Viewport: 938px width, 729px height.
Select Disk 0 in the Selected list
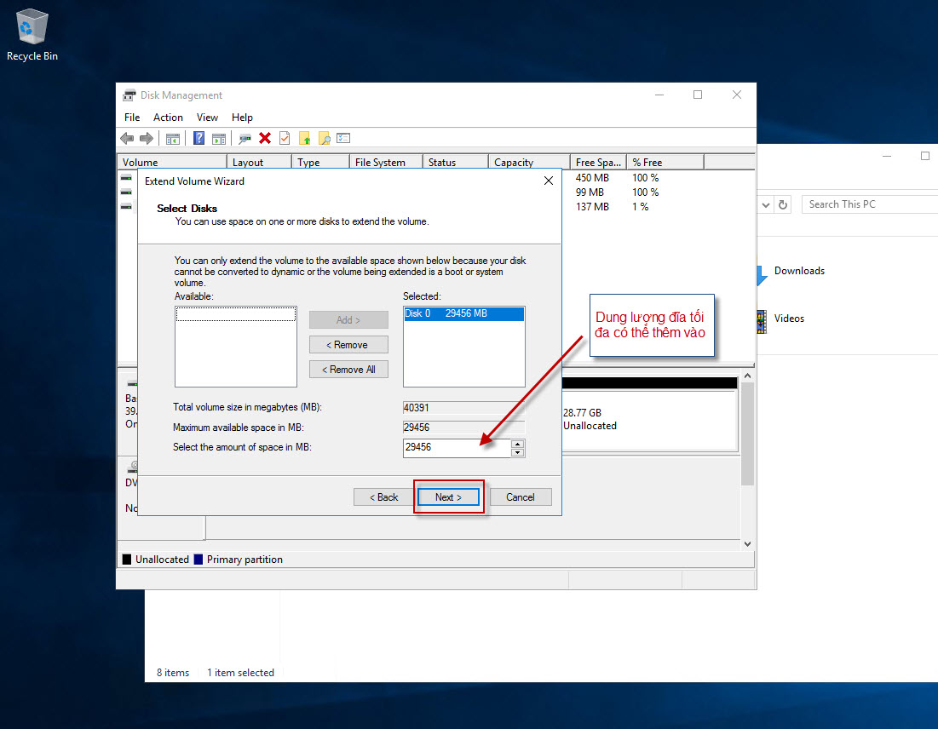point(463,313)
